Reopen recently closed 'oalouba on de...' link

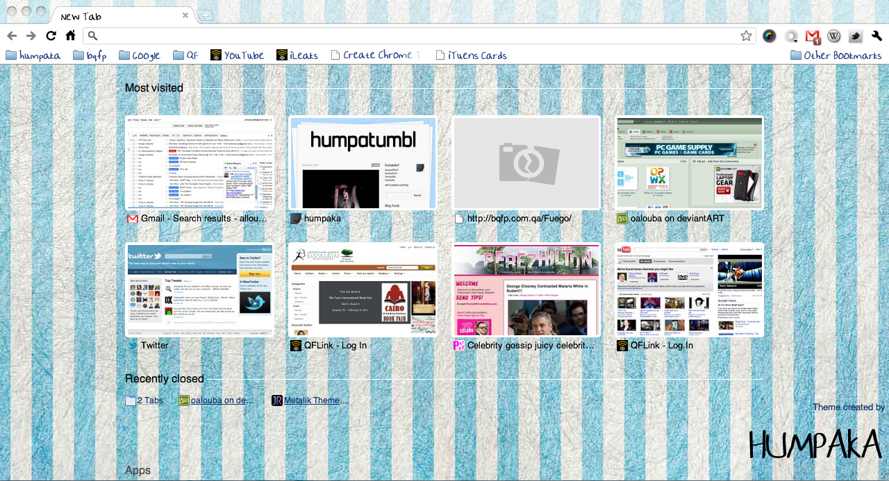[224, 400]
